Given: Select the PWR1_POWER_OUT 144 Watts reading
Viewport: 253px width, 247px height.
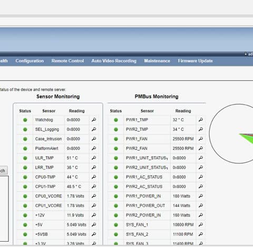Looking at the screenshot, I should point(181,205).
